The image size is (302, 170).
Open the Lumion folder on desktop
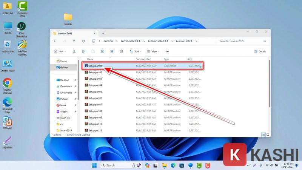pyautogui.click(x=68, y=19)
